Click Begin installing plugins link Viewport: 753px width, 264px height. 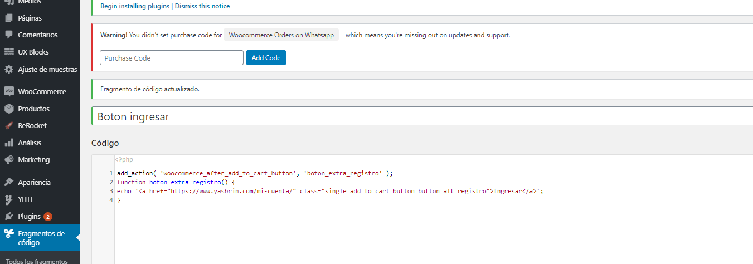point(135,6)
